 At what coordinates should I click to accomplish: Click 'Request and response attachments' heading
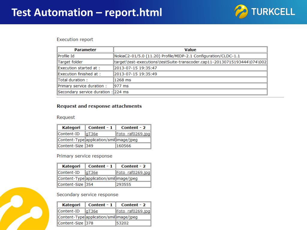point(99,106)
